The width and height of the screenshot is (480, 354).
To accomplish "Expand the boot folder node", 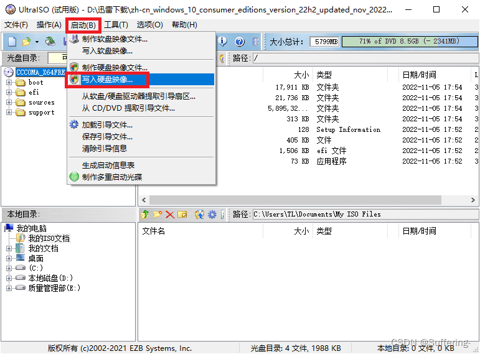I will tap(9, 82).
